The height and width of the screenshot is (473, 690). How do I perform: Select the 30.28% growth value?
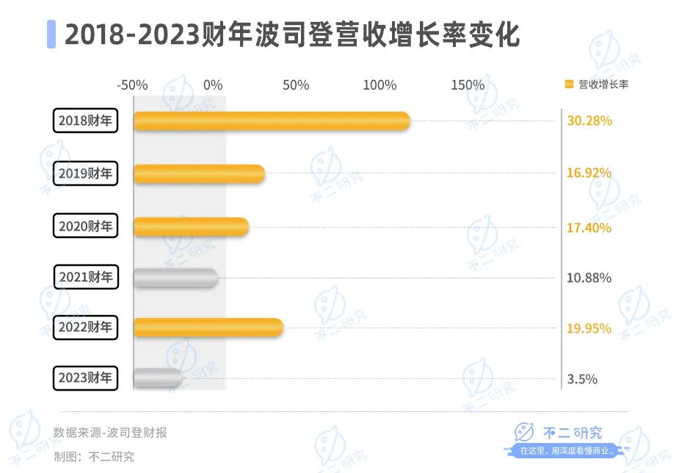589,121
